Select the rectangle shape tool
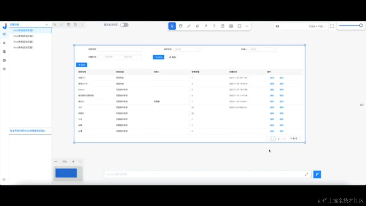Image resolution: width=366 pixels, height=206 pixels. pyautogui.click(x=239, y=26)
